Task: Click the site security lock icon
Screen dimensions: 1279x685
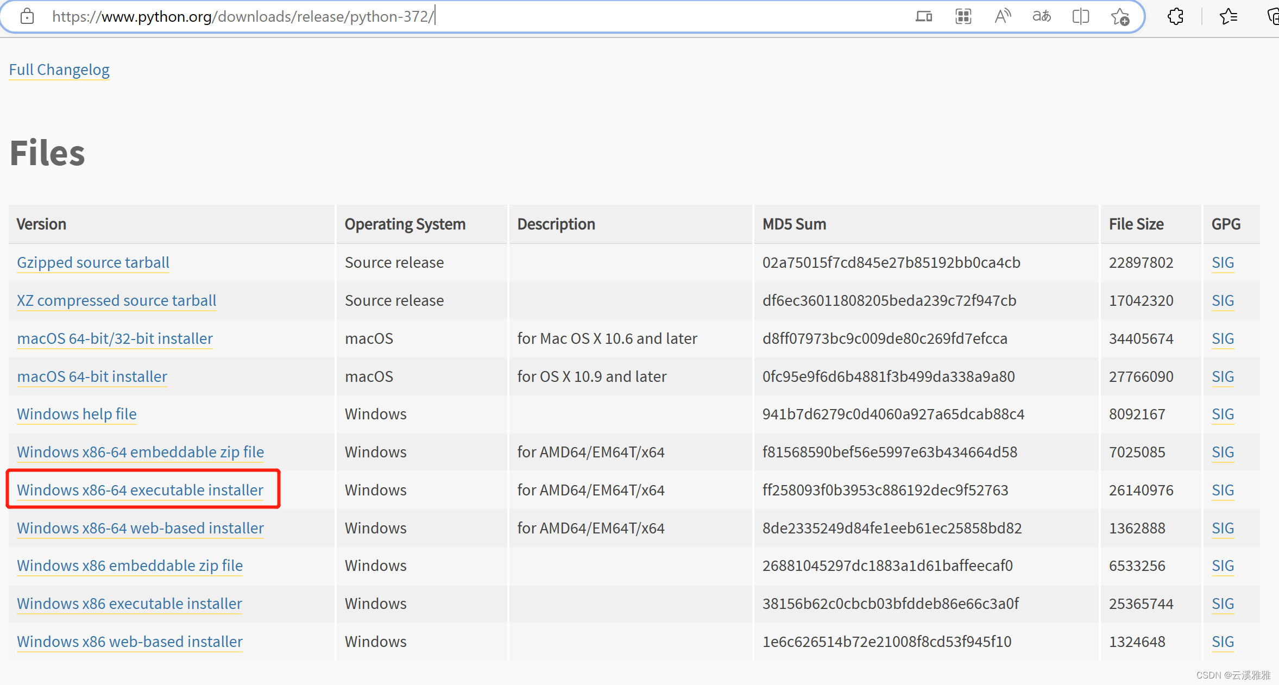Action: pyautogui.click(x=27, y=16)
